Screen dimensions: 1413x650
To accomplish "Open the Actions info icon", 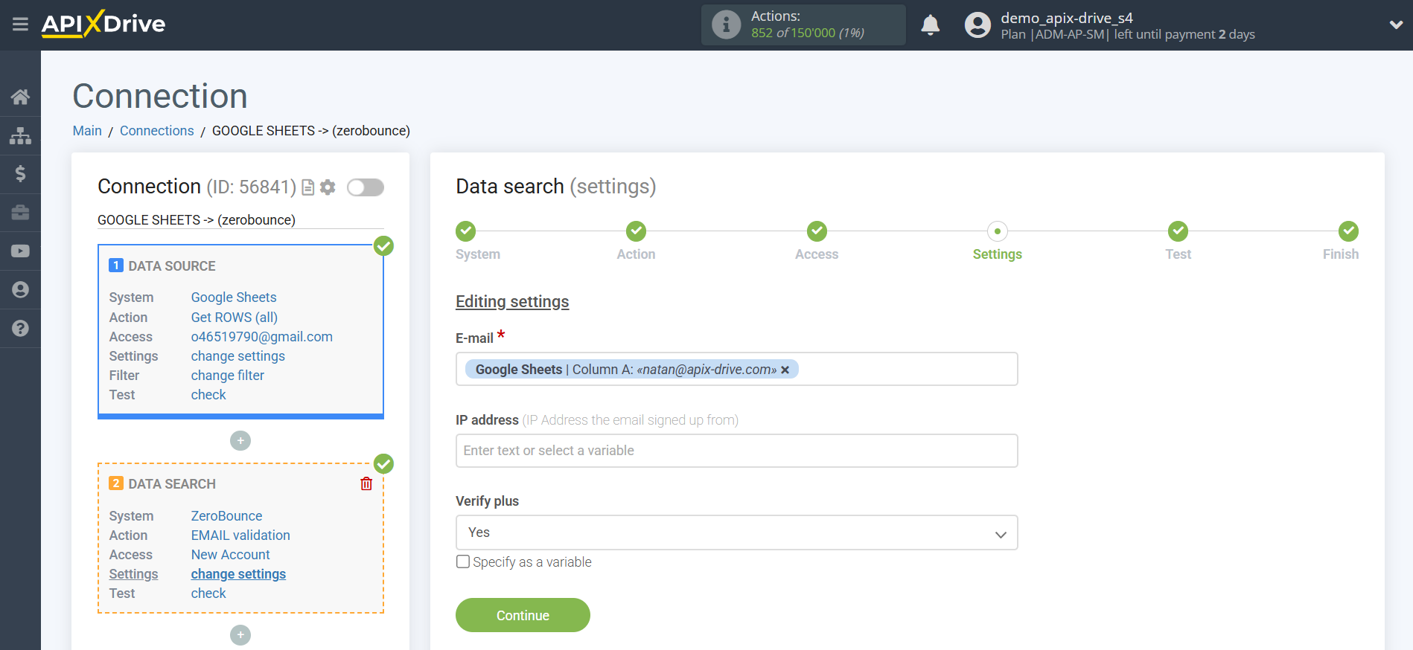I will pos(726,25).
